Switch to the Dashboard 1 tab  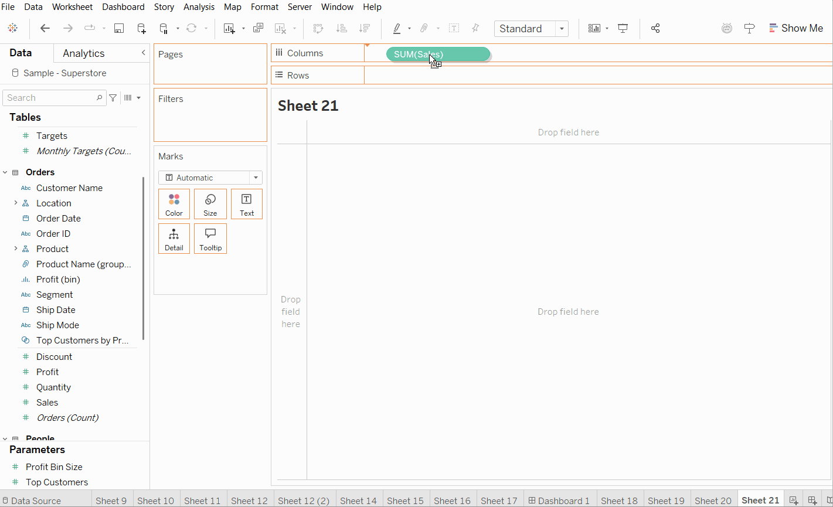[559, 501]
